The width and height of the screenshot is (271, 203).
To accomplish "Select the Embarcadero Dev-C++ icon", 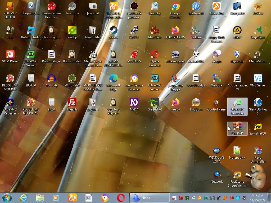I will click(x=52, y=10).
